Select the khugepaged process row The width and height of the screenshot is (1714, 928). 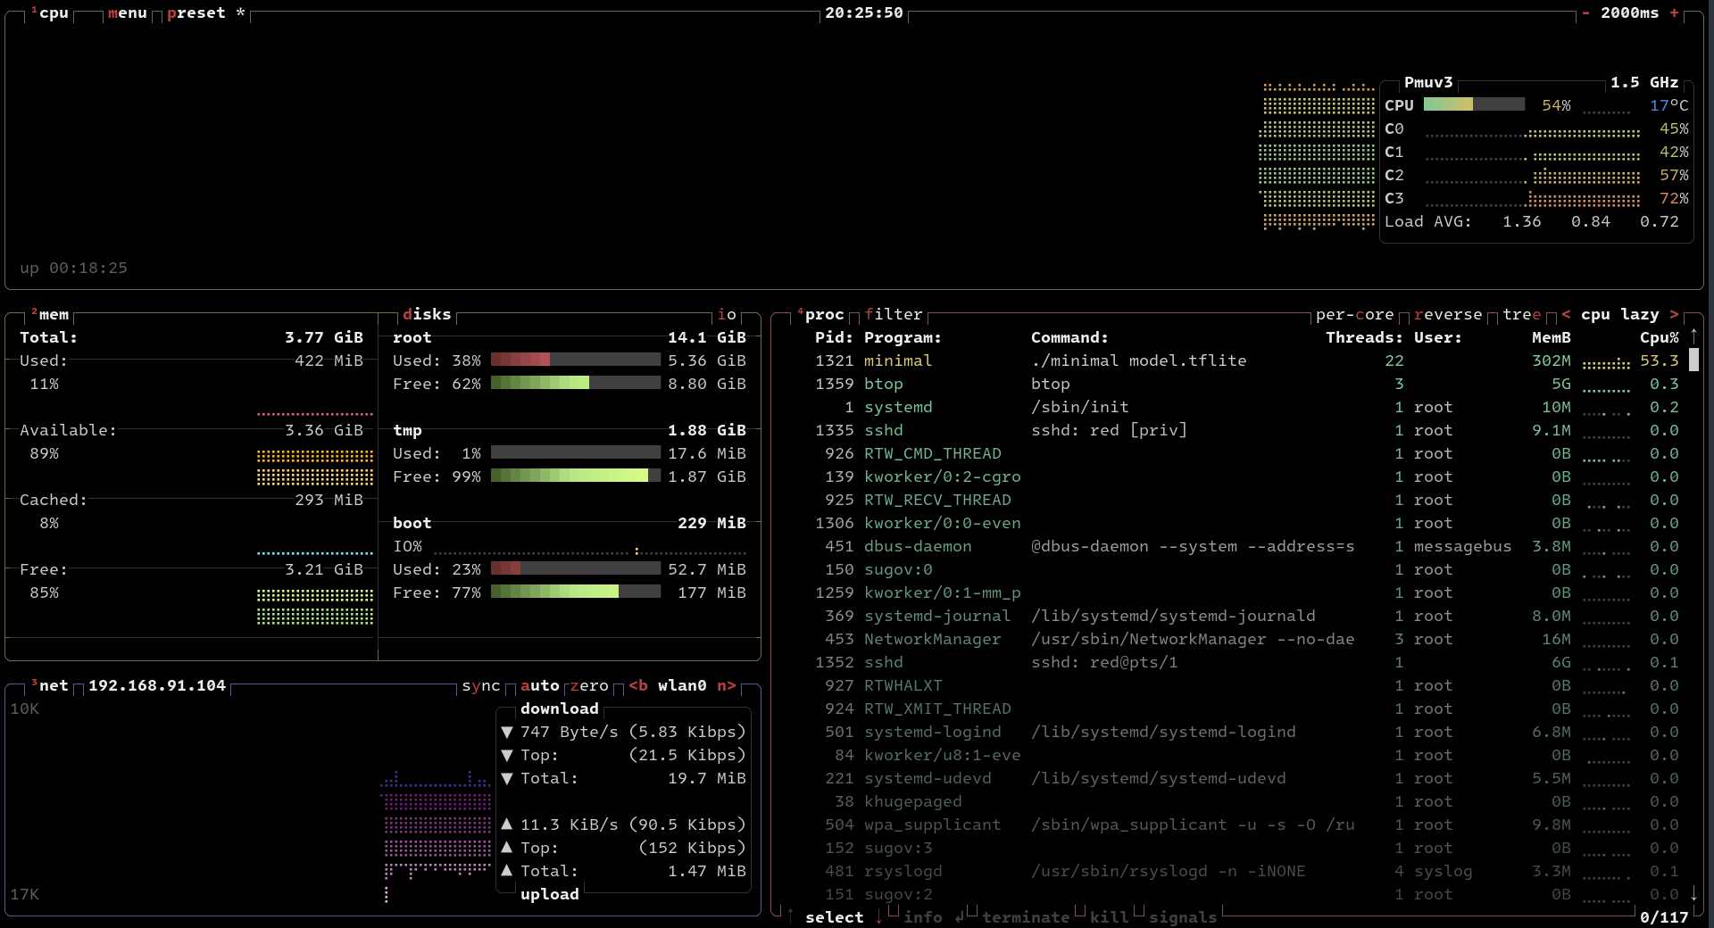pyautogui.click(x=1247, y=802)
